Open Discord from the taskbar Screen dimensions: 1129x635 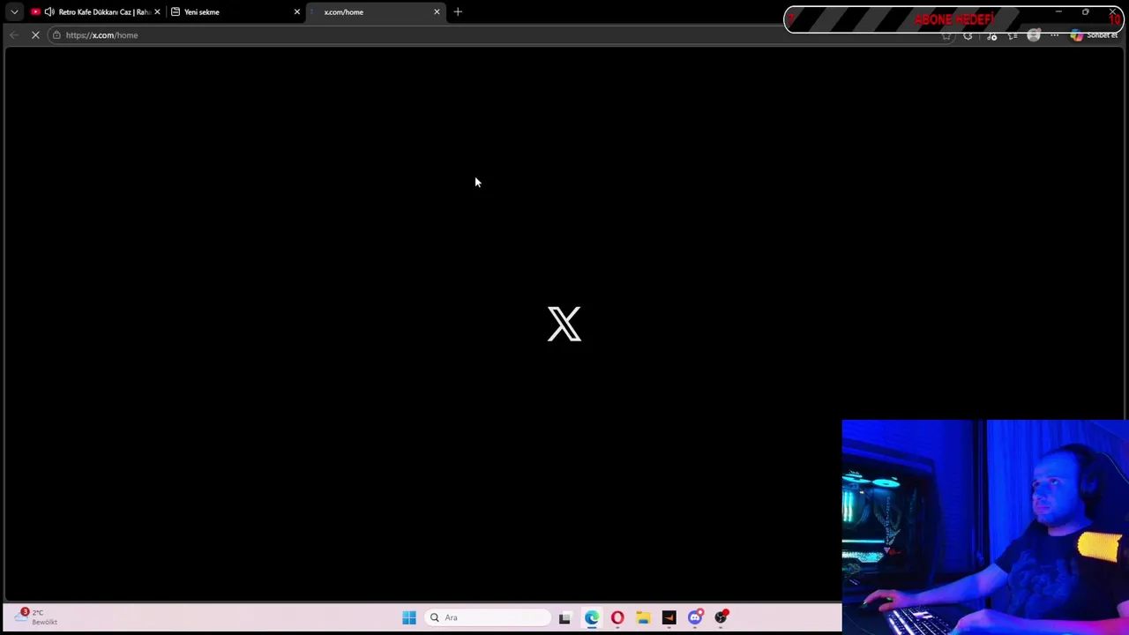(x=695, y=617)
